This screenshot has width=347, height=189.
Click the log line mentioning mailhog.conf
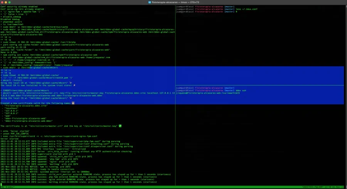tap(65, 144)
